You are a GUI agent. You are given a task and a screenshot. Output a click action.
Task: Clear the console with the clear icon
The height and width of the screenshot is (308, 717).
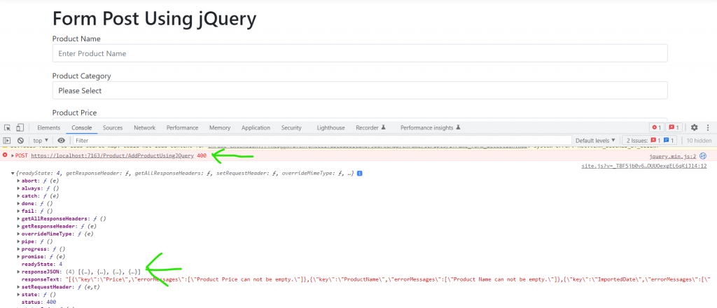coord(20,141)
